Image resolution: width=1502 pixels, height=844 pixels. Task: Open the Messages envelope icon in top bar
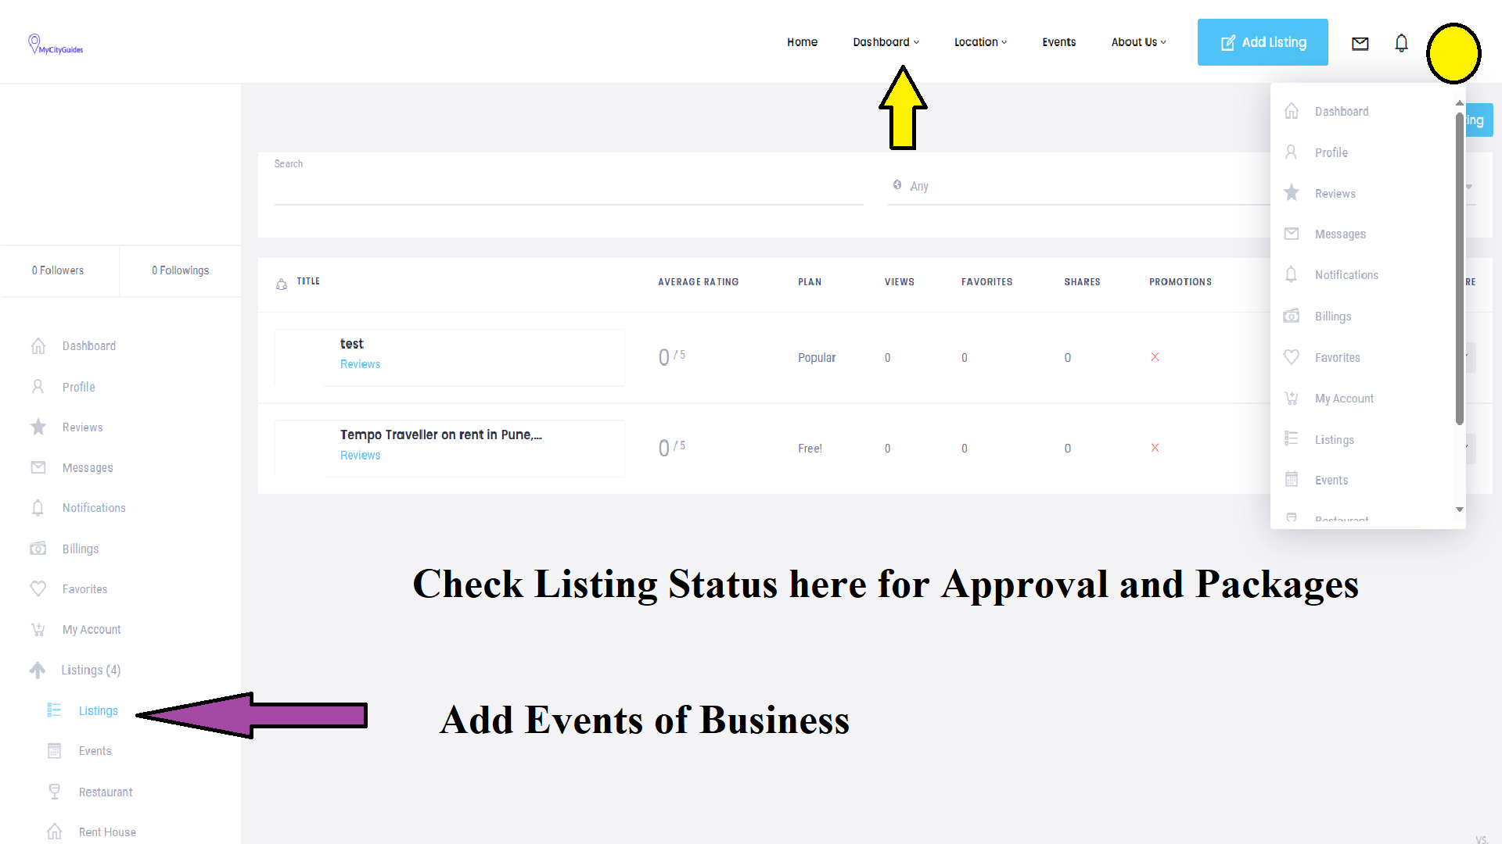(1360, 44)
